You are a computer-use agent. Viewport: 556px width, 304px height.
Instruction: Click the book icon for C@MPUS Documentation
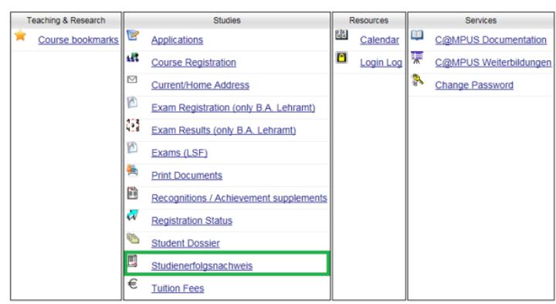pyautogui.click(x=417, y=35)
